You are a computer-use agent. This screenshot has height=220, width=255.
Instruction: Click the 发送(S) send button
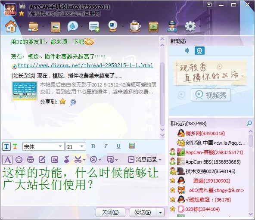[143, 212]
